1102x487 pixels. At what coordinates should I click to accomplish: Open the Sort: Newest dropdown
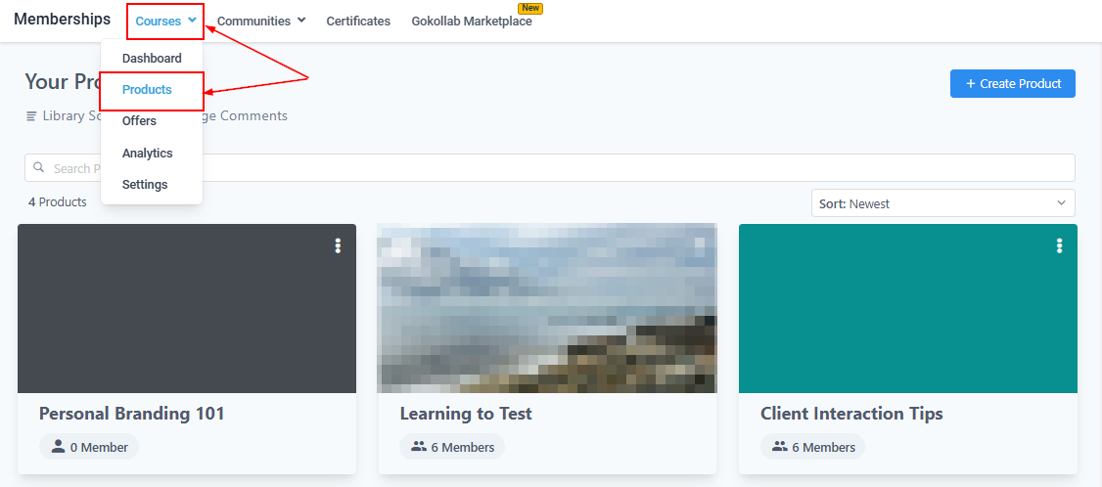tap(942, 203)
